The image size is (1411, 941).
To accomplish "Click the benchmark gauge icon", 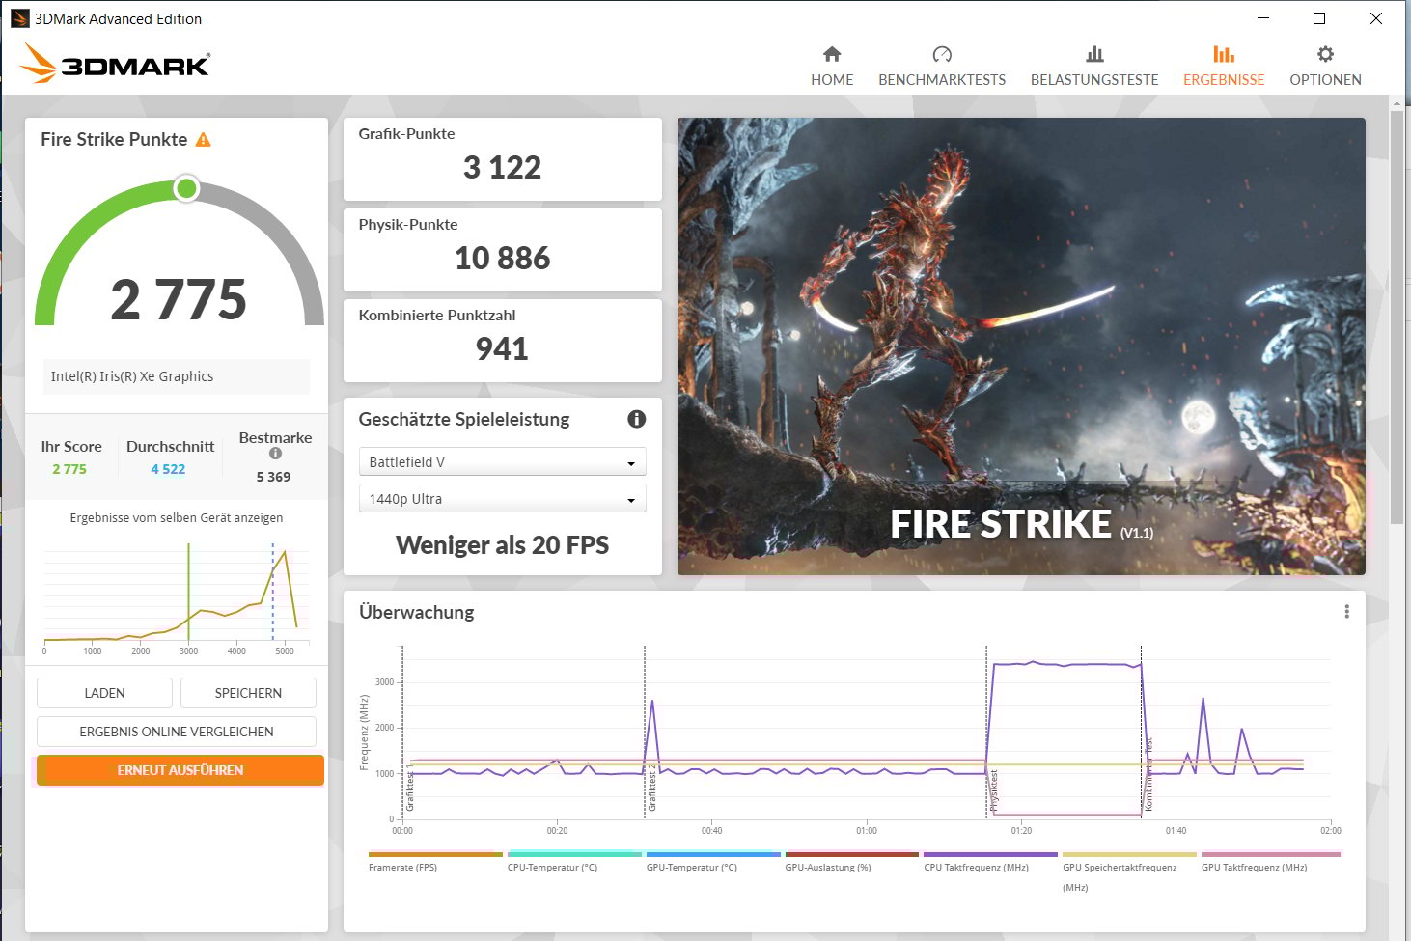I will coord(942,54).
